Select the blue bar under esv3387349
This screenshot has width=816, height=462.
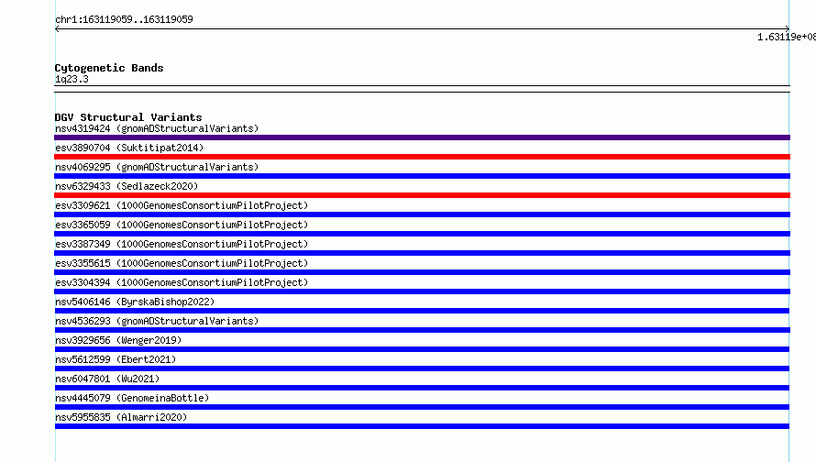(422, 253)
